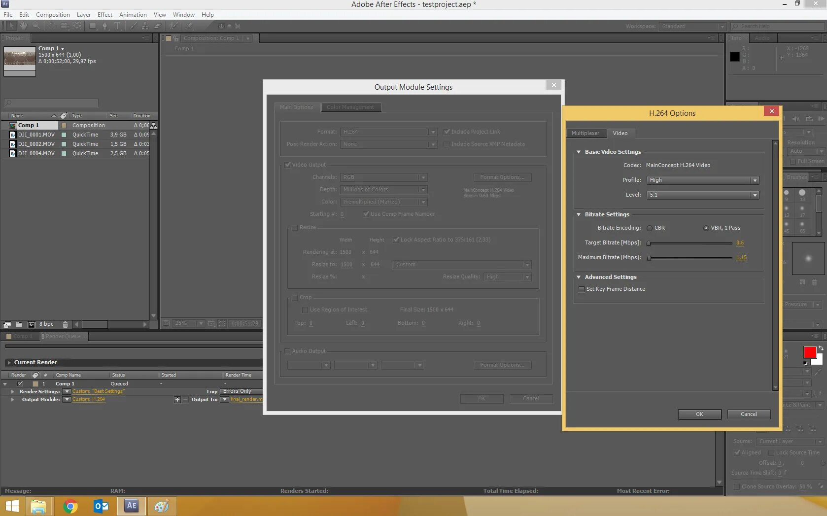Switch to the Render Queue tab

click(63, 337)
